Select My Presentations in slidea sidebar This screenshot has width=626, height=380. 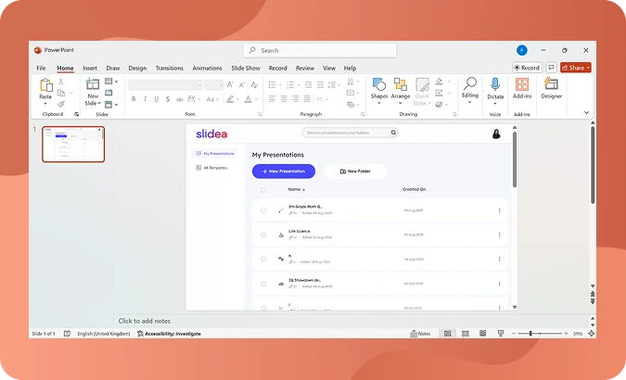[x=215, y=154]
